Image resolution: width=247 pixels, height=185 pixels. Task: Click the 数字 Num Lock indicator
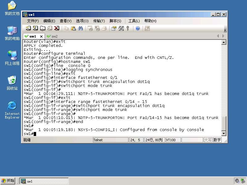pos(217,140)
